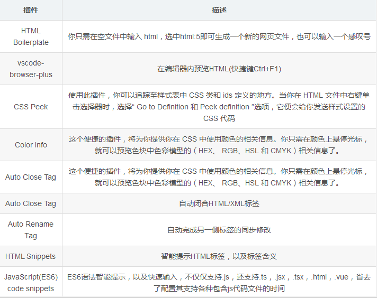Click description starting ES6语法智能提示
Viewport: 377px width, 298px height.
click(219, 283)
